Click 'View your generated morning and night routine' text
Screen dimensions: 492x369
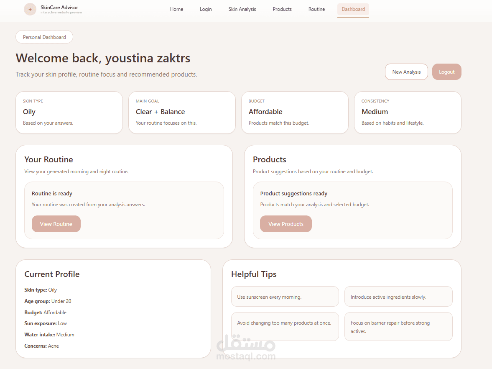[76, 172]
